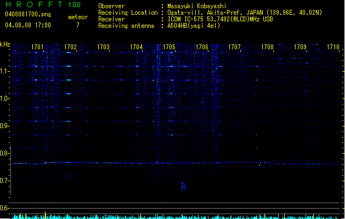Click the date stamp 04.08.08 17:00
The image size is (345, 219).
coord(28,25)
